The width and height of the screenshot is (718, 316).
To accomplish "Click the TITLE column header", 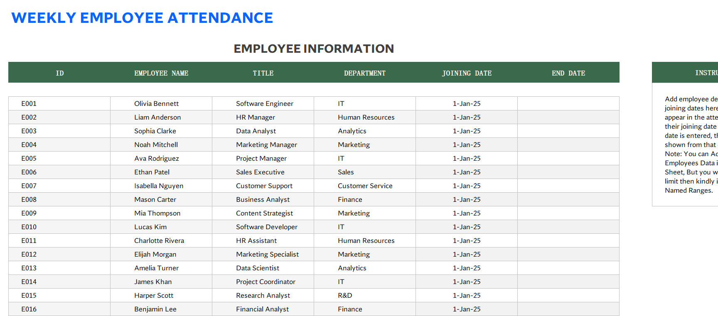I will (263, 73).
